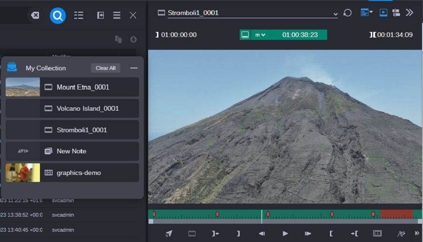This screenshot has height=242, width=423.
Task: Open the Stromboli1_0001 asset dropdown
Action: [335, 14]
